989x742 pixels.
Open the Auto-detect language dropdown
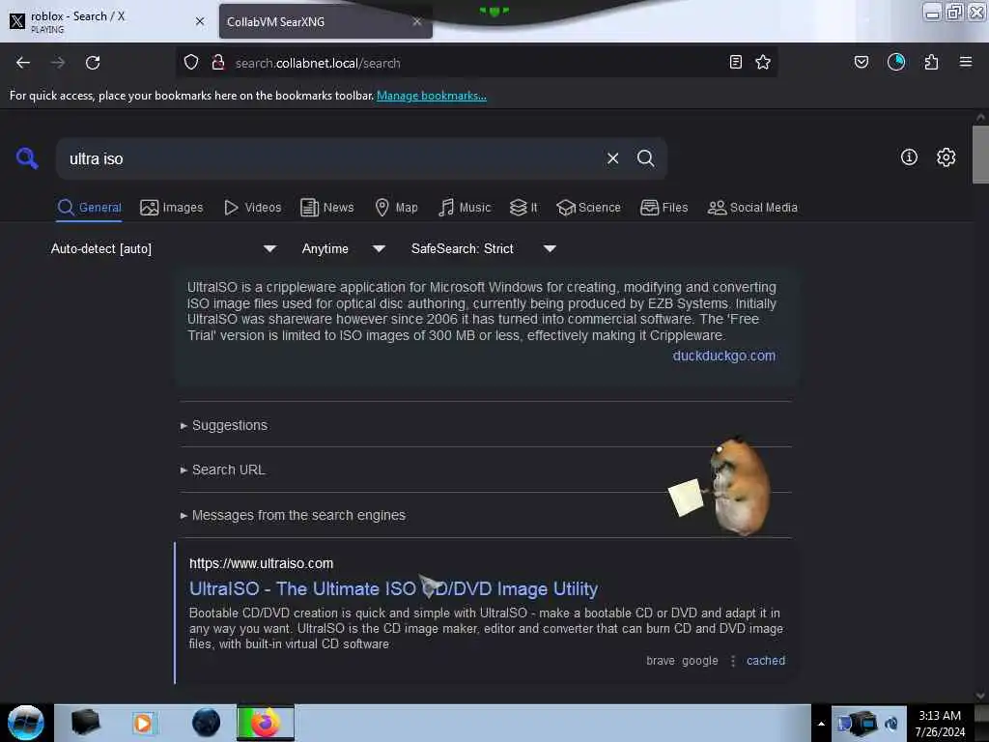pos(163,248)
